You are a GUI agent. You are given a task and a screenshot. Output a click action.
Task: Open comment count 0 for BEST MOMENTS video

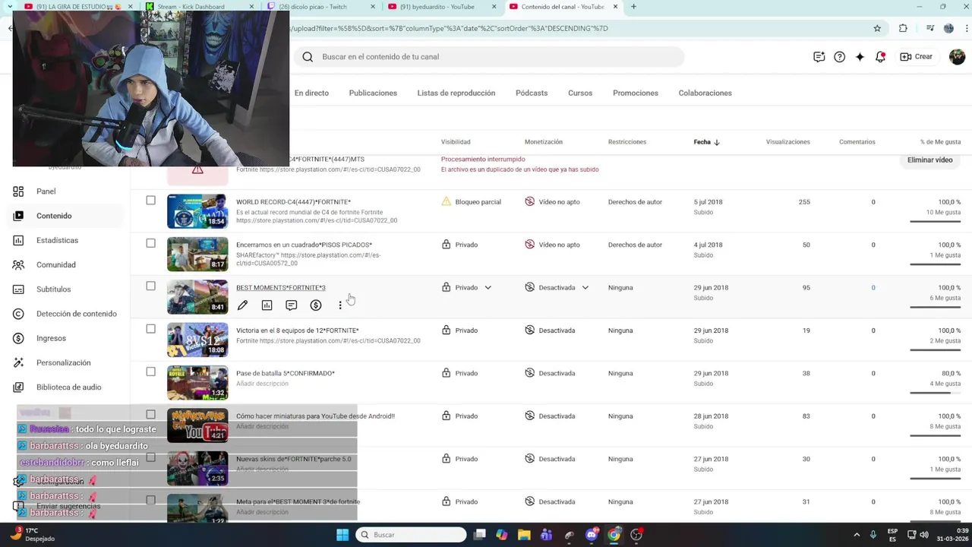coord(873,288)
